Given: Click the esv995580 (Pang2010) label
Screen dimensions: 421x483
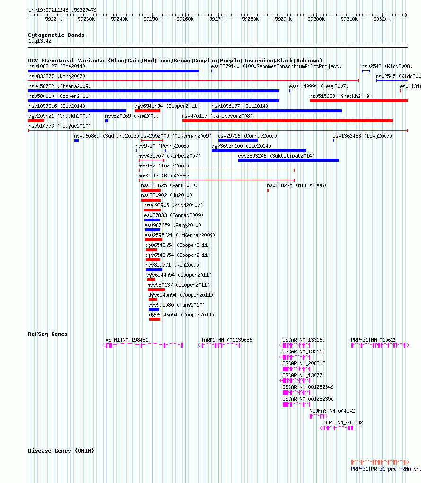Looking at the screenshot, I should tap(177, 305).
